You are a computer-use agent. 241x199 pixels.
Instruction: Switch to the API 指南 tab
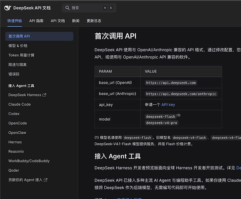(x=36, y=21)
